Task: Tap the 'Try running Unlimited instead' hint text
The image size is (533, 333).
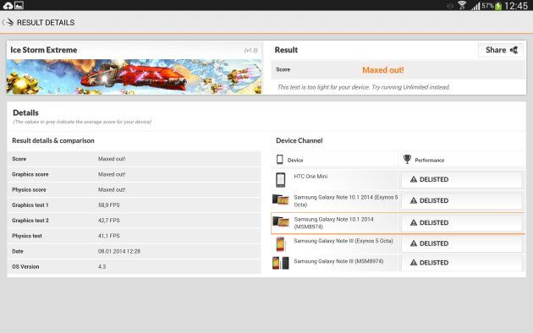Action: (410, 87)
